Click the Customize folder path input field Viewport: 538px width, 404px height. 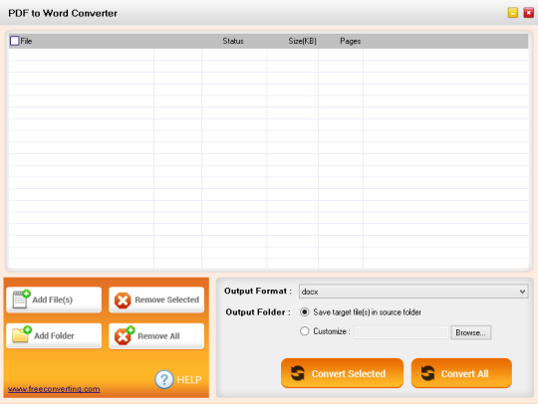click(402, 332)
